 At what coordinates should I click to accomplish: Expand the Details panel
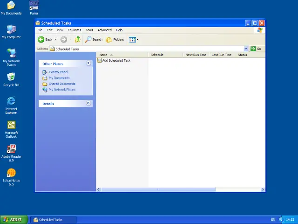click(x=88, y=103)
